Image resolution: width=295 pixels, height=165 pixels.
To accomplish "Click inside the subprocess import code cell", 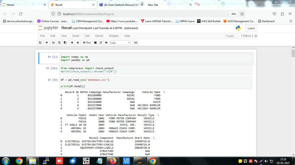I will tap(155, 70).
